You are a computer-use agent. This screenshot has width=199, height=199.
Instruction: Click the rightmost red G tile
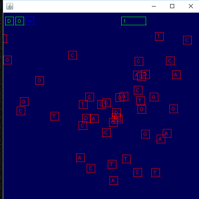173,109
